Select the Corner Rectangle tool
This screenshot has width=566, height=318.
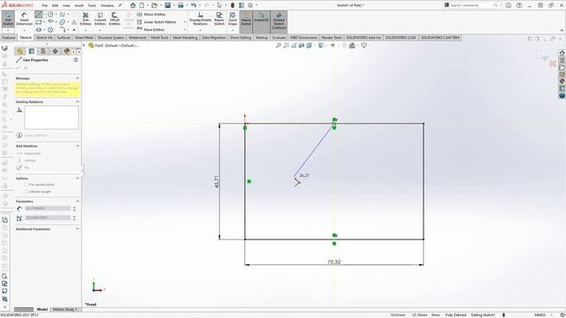[38, 22]
